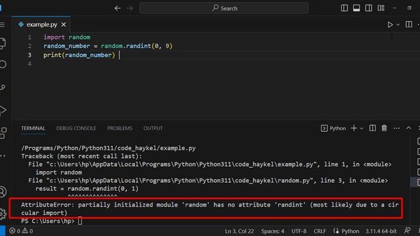
Task: Select the Python terminal label
Action: 333,128
